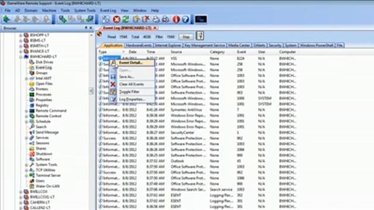Image resolution: width=374 pixels, height=210 pixels.
Task: Click the Software icon in the tree
Action: (x=32, y=159)
